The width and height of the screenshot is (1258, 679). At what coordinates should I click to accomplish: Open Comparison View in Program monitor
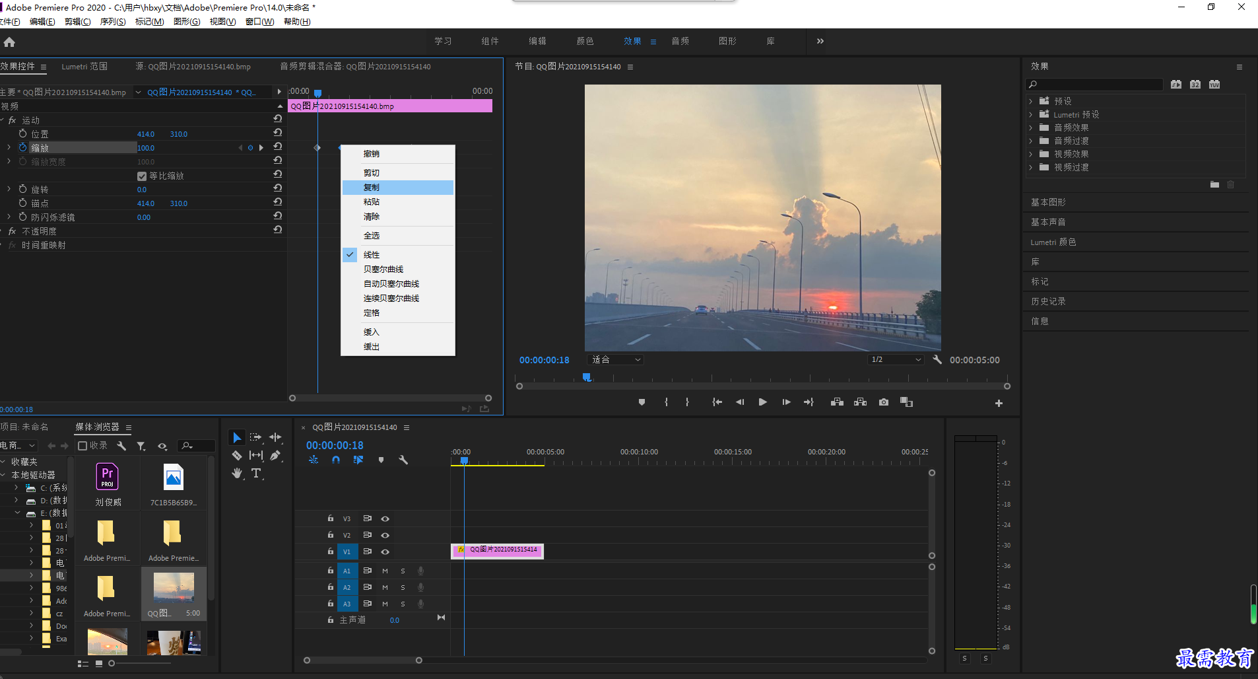(x=906, y=402)
